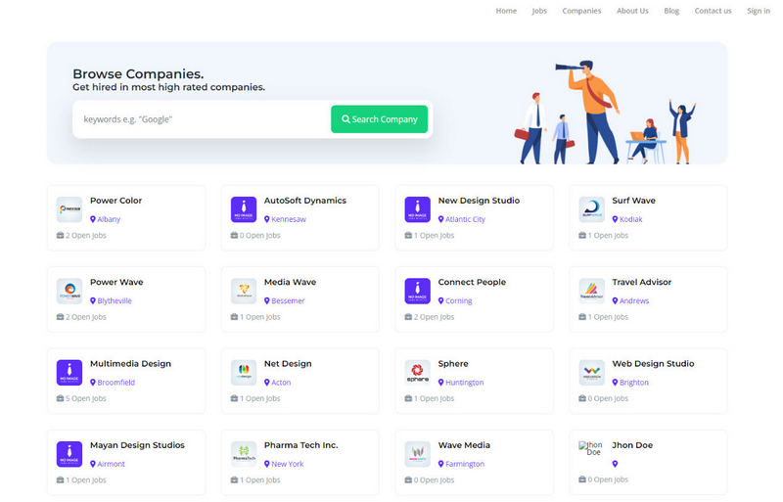Open the Pharma Tech Inc. logo icon
783x502 pixels.
pos(244,454)
